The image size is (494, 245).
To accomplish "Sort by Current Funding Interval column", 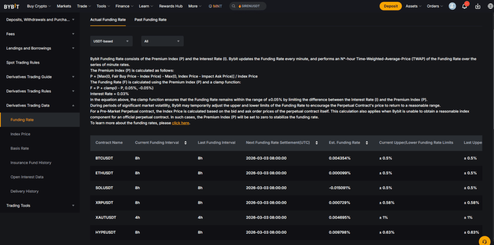I will pos(185,142).
